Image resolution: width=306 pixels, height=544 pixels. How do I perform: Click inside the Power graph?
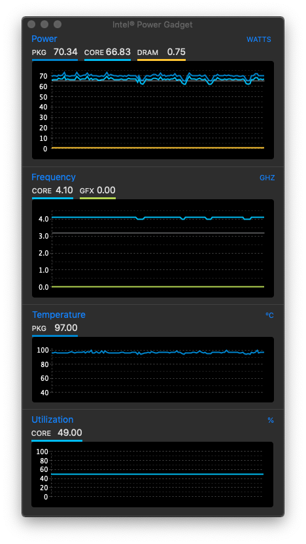tap(152, 110)
